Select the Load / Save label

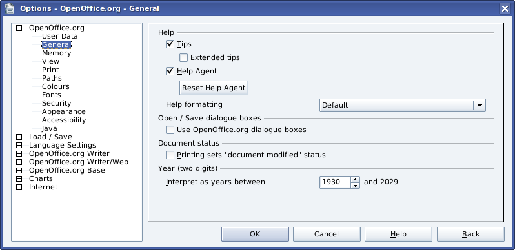point(50,137)
